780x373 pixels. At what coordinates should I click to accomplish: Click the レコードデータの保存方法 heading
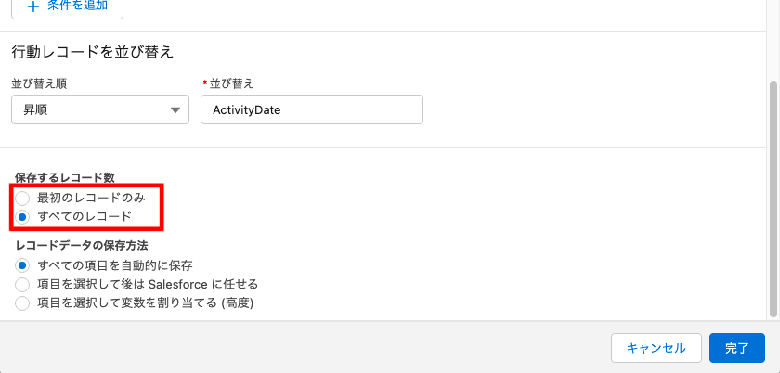coord(82,246)
